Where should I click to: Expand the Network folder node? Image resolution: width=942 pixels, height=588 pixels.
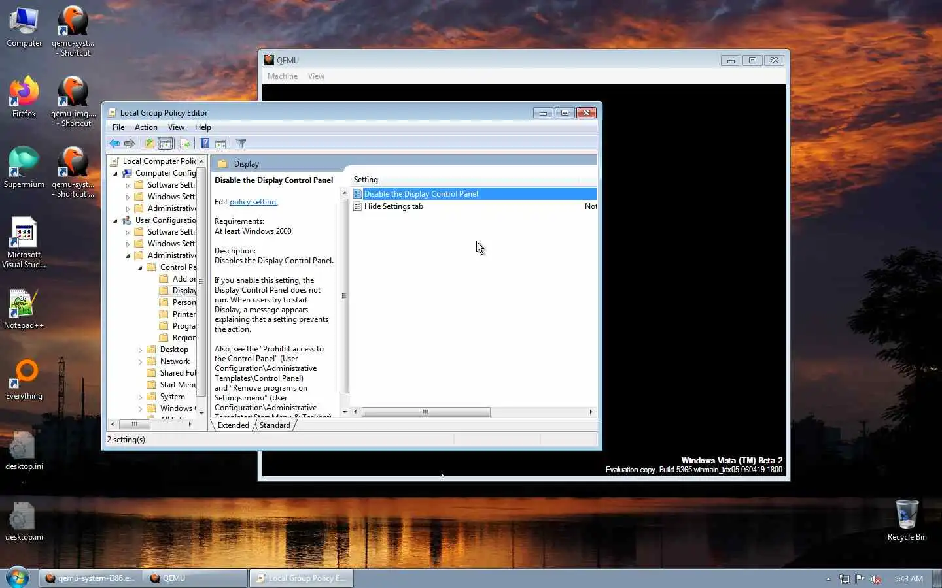(x=141, y=362)
